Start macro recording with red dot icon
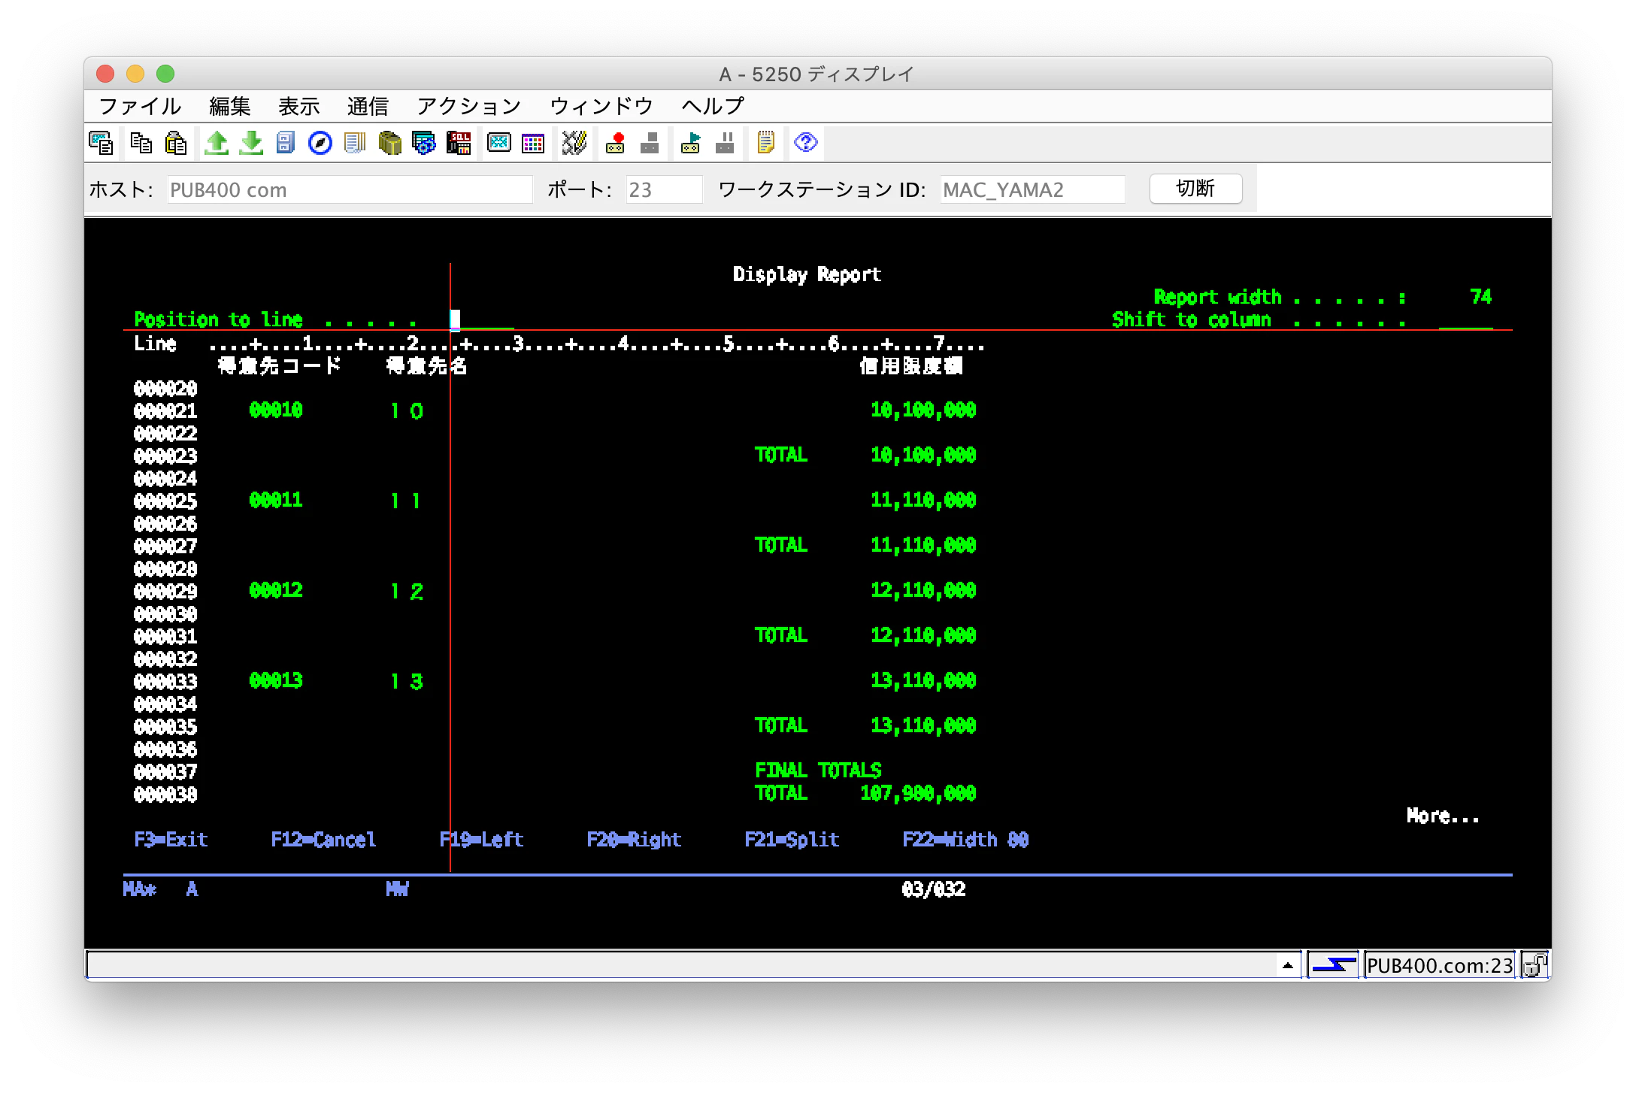The width and height of the screenshot is (1636, 1093). click(615, 143)
